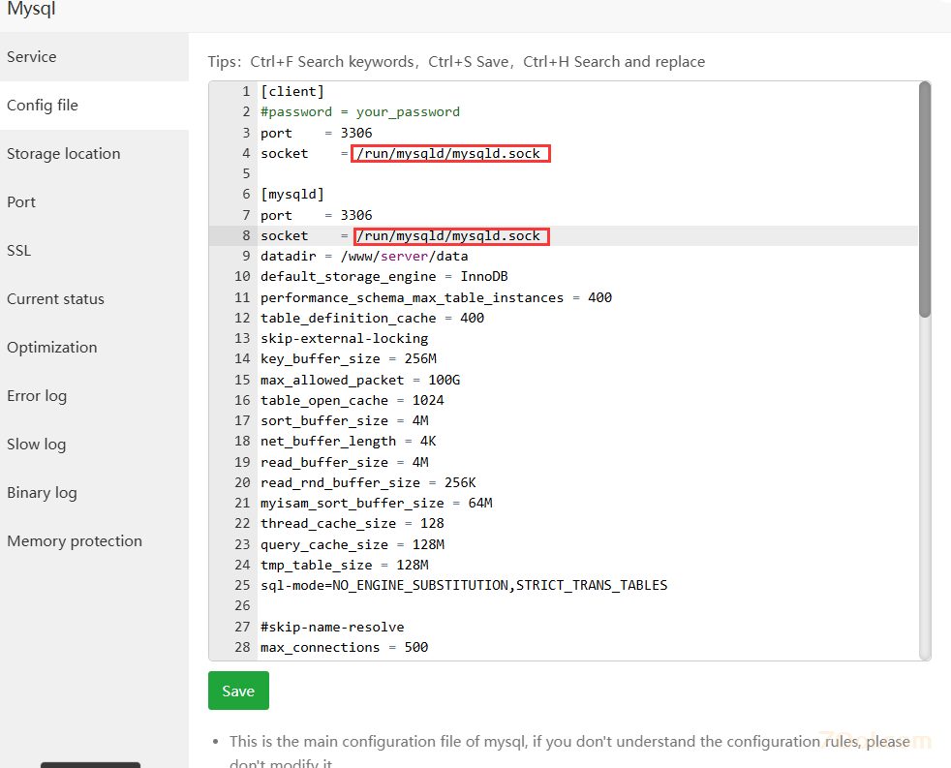Click the green Save button
Viewport: 951px width, 768px height.
[238, 691]
